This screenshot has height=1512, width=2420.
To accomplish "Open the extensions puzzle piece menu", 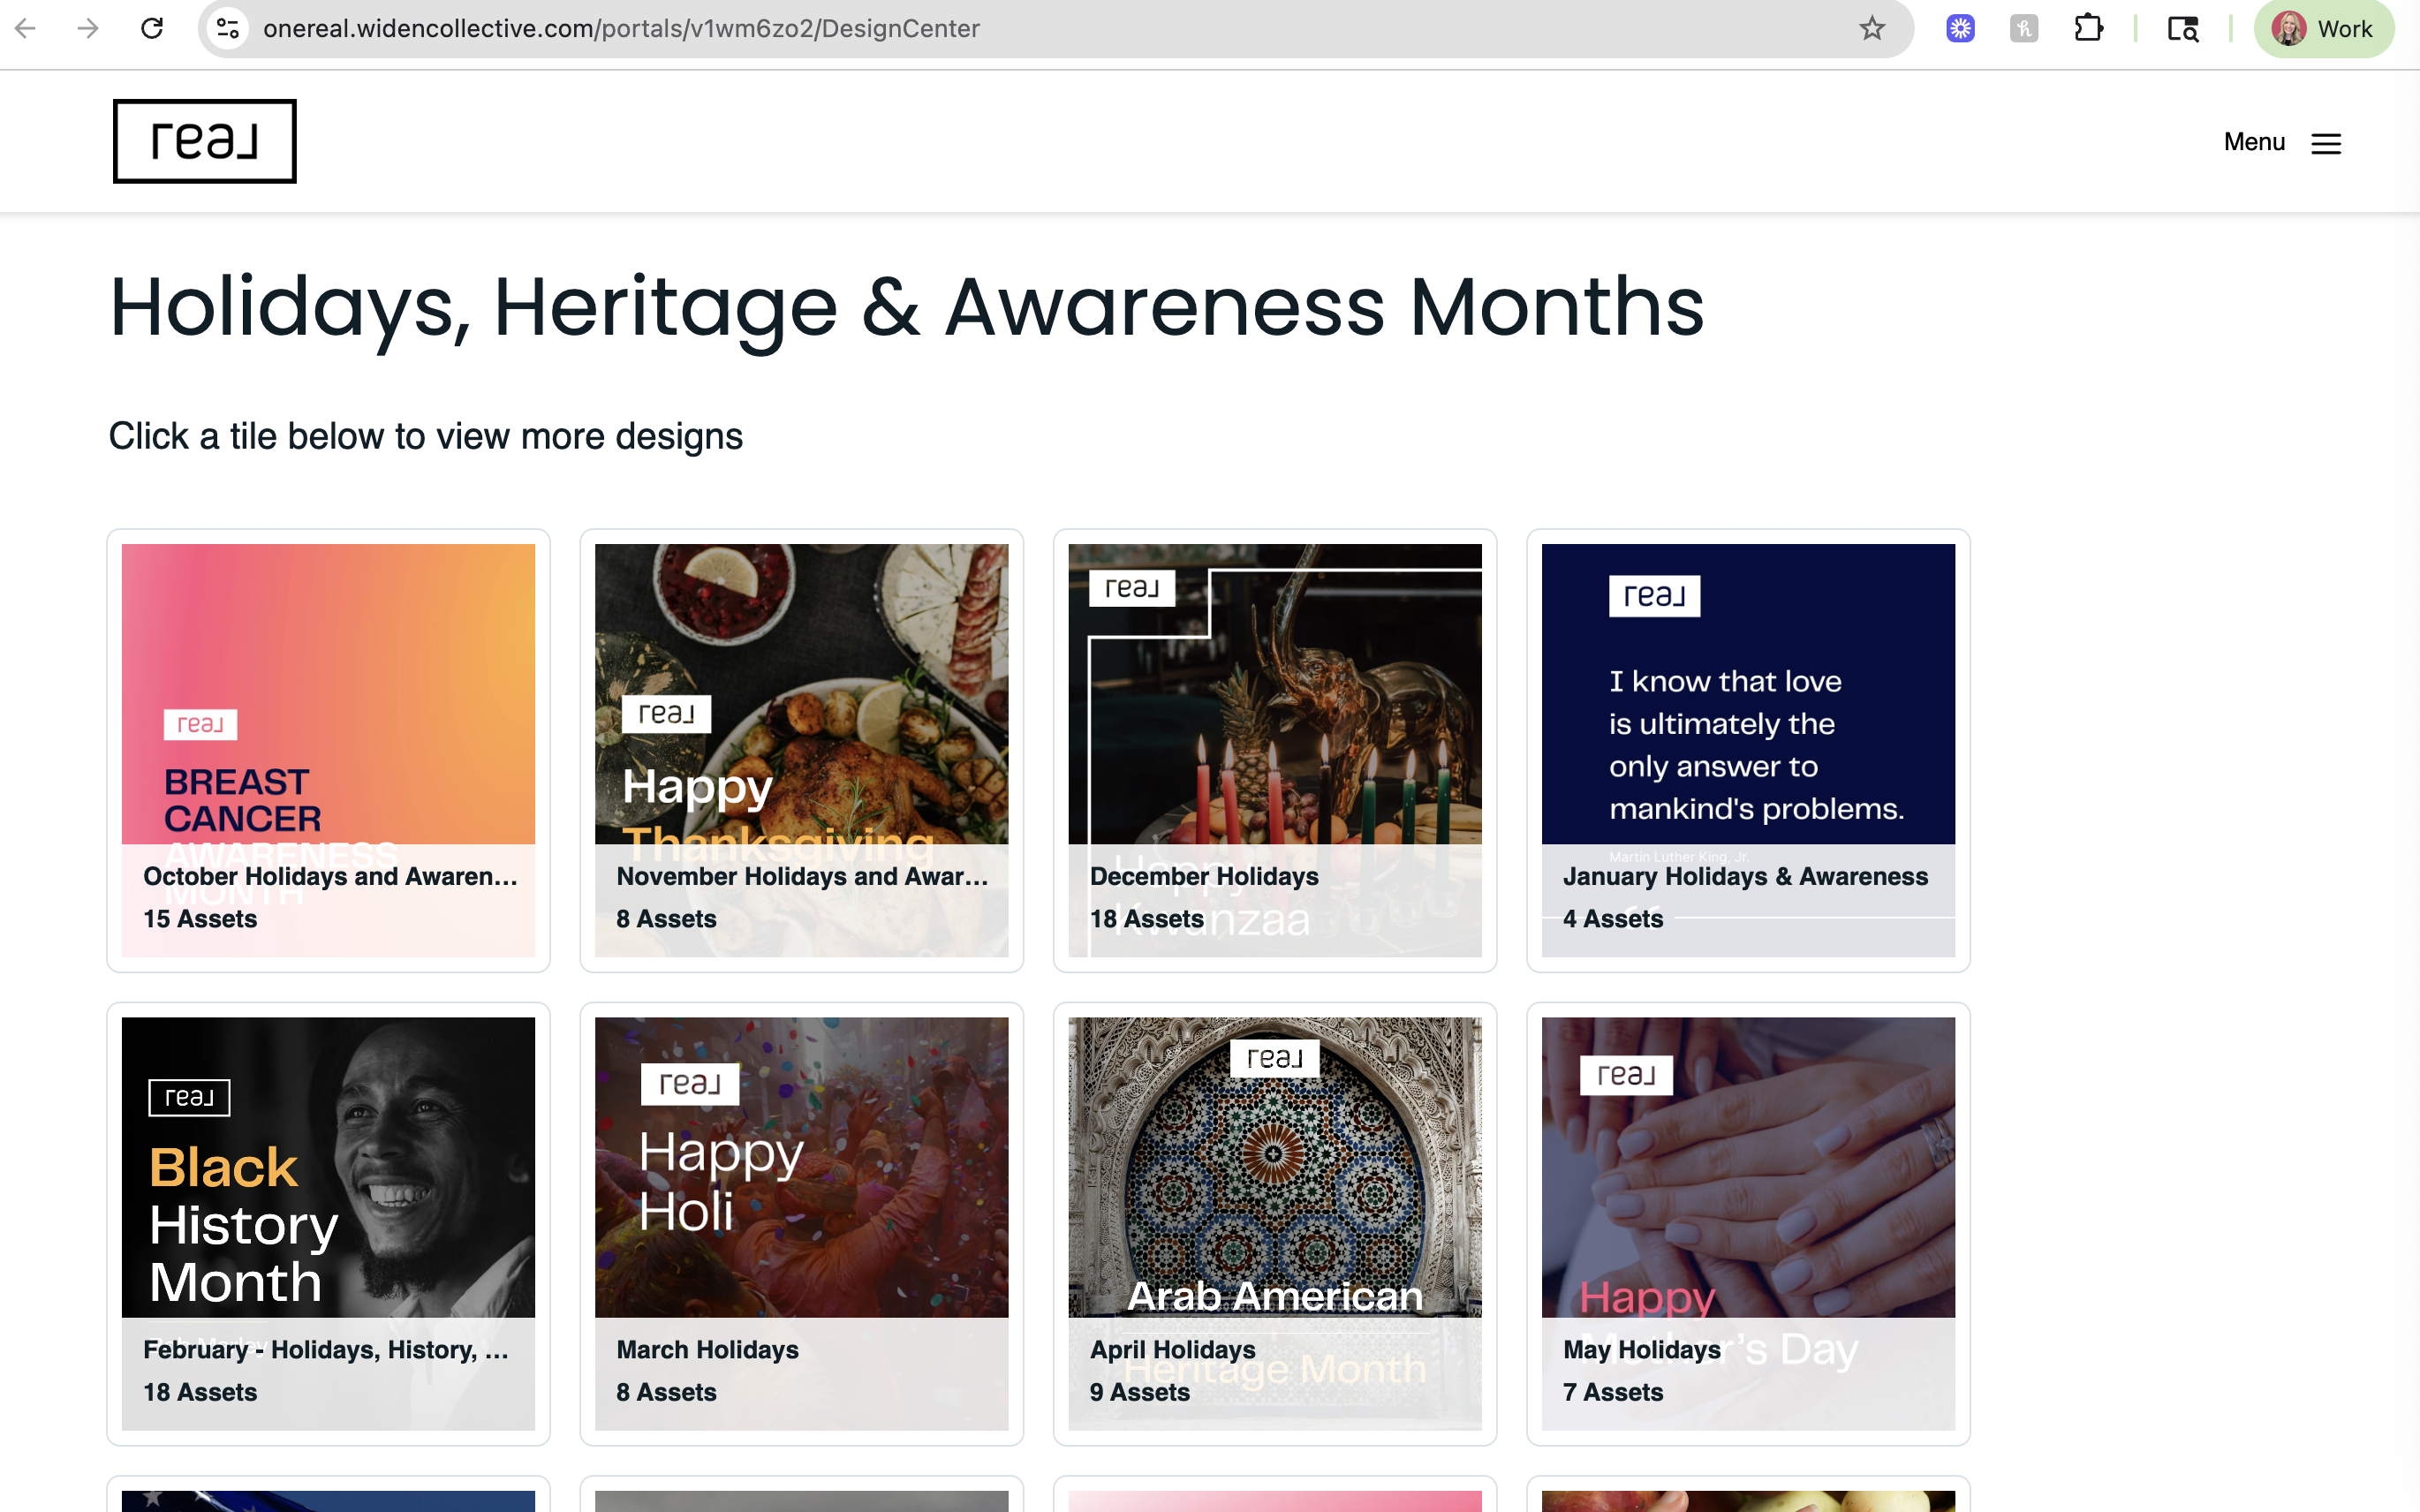I will (2088, 28).
